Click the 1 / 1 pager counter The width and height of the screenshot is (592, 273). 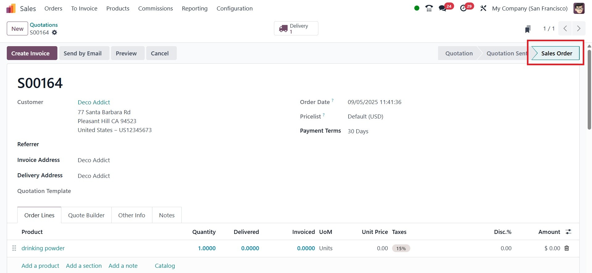[x=549, y=29]
